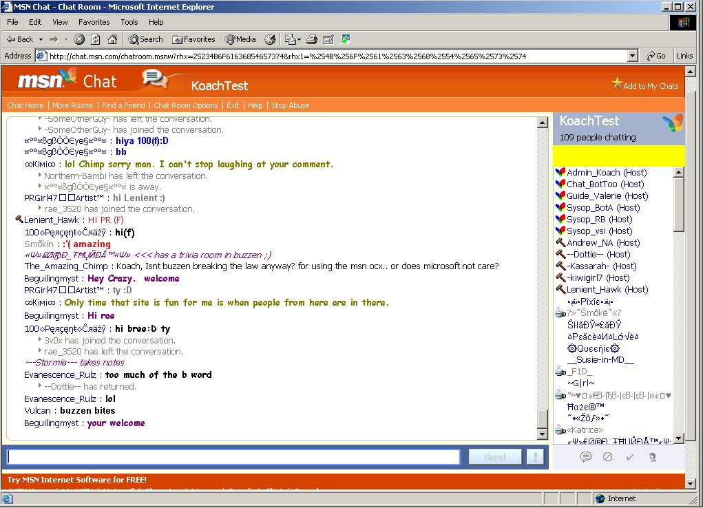Toggle ignore user icon below member list

coord(607,456)
